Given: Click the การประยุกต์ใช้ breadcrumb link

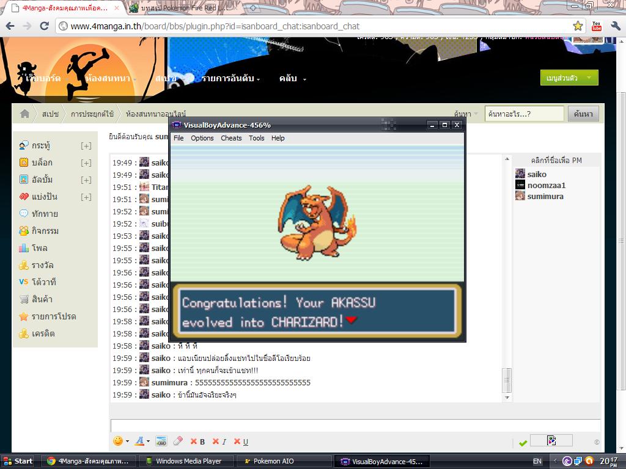Looking at the screenshot, I should (x=92, y=114).
